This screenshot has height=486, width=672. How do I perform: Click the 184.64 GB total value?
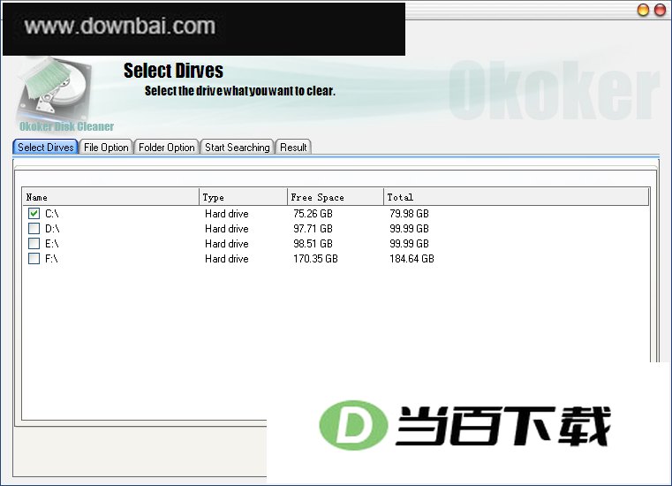pyautogui.click(x=412, y=259)
